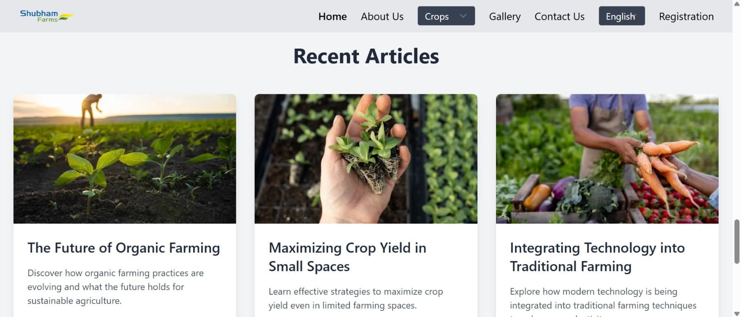Select the hand holding seedlings image
The width and height of the screenshot is (741, 317).
coord(366,159)
